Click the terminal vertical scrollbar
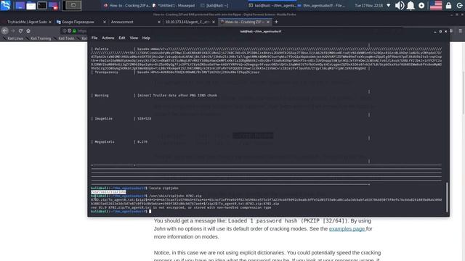 pyautogui.click(x=447, y=197)
